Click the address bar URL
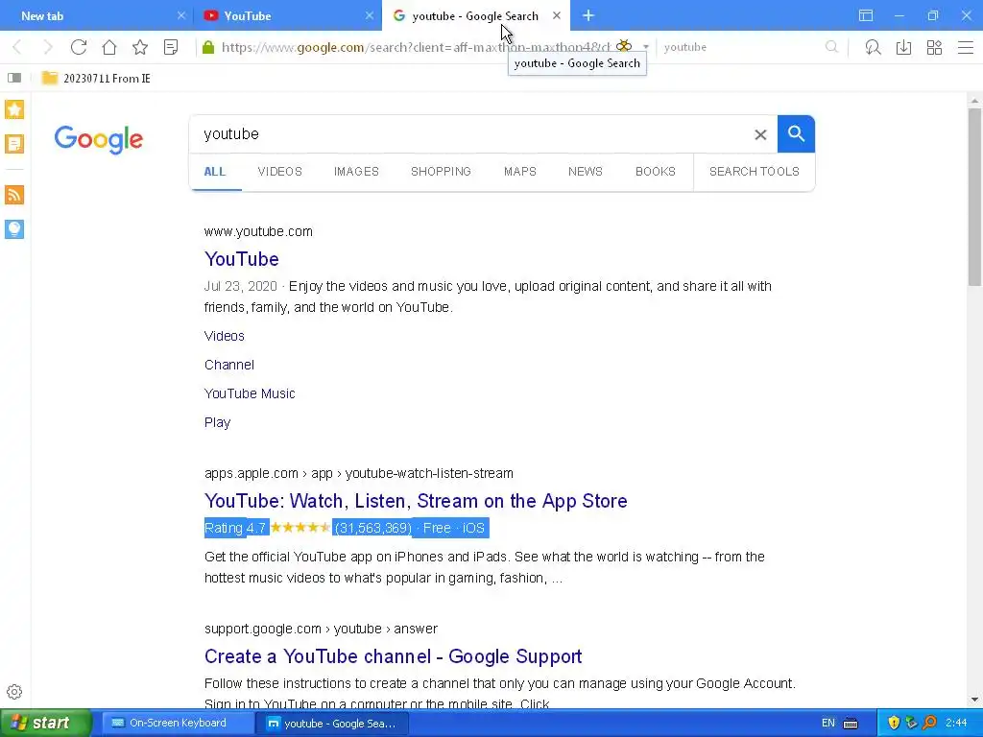 (416, 47)
